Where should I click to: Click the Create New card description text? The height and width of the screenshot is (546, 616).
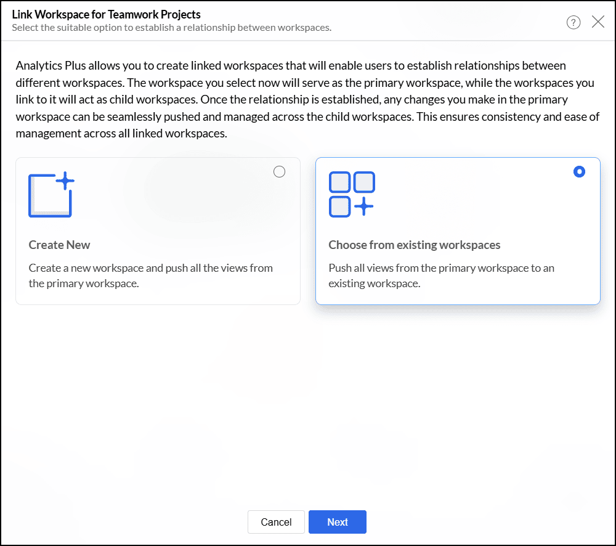point(150,275)
